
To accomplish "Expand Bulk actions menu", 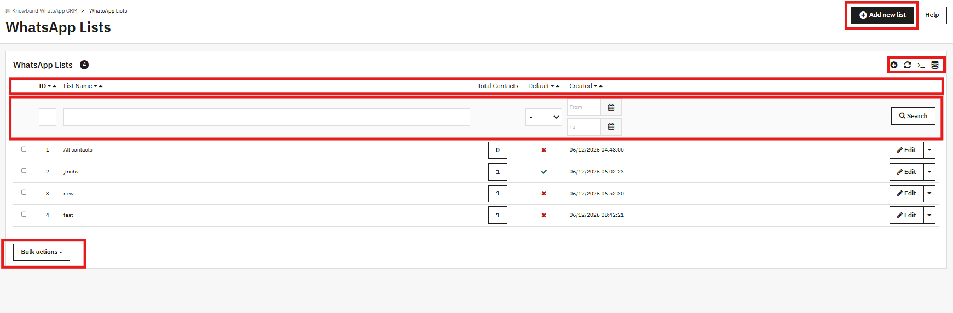I will (x=42, y=252).
